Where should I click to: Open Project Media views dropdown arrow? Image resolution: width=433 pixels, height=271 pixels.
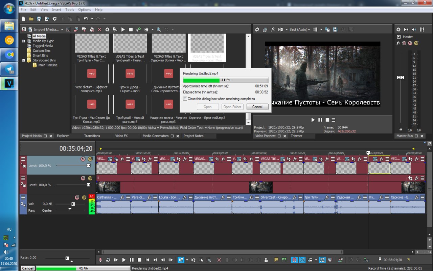(x=153, y=30)
